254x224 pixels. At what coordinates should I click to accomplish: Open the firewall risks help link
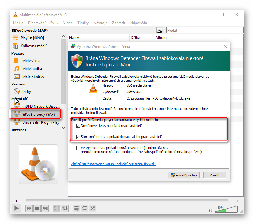click(x=113, y=164)
